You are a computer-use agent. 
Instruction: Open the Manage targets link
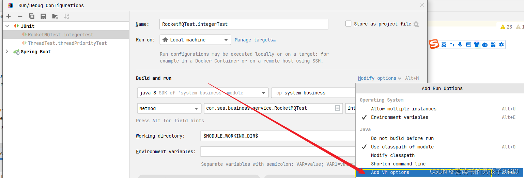tap(255, 40)
